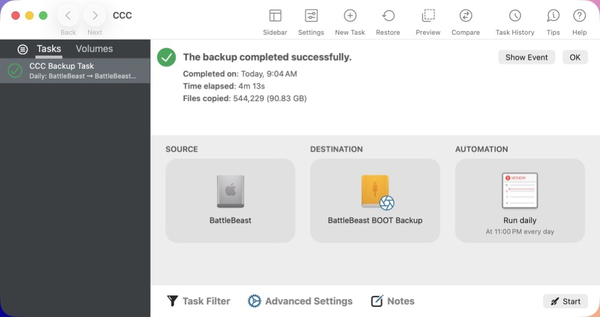Open the Task Filter

(x=199, y=301)
